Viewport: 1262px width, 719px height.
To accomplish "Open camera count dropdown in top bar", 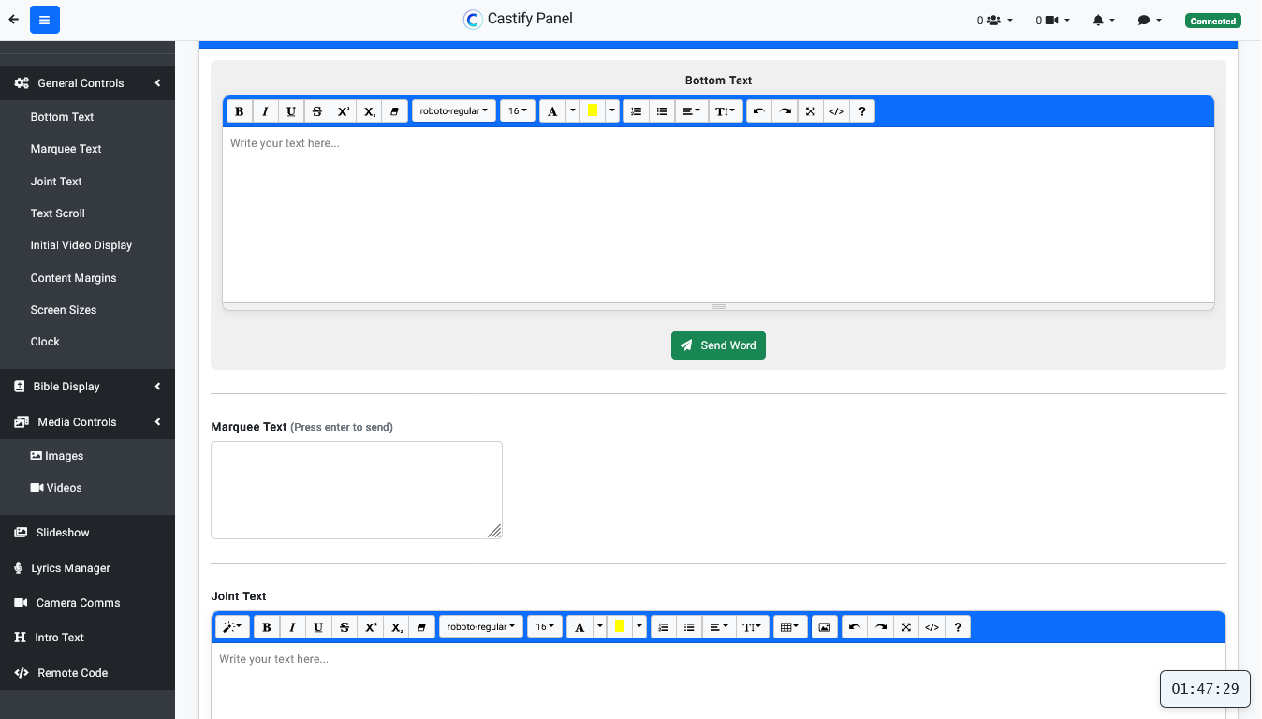I will point(1053,21).
